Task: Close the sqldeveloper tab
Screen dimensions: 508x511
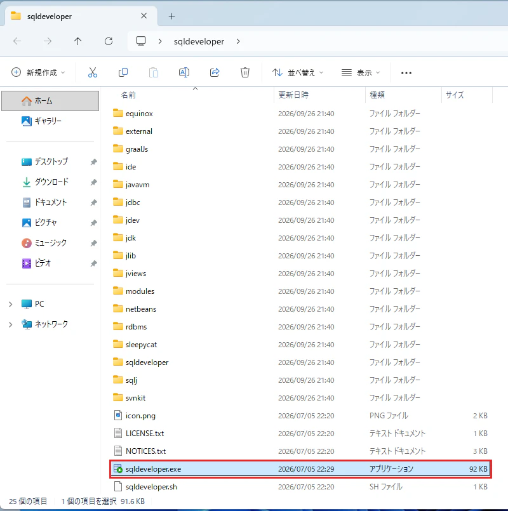Action: (144, 16)
